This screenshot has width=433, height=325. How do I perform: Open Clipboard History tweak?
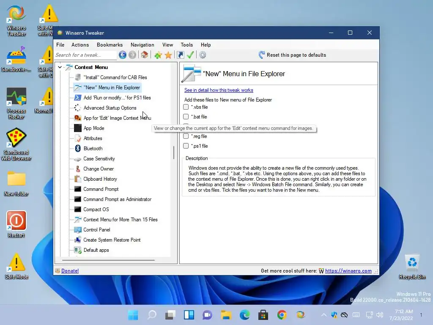click(x=100, y=179)
